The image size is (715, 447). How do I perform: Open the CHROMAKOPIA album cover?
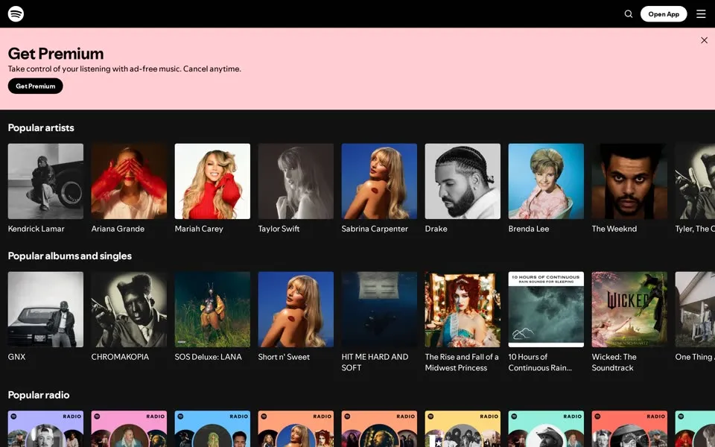(x=129, y=309)
